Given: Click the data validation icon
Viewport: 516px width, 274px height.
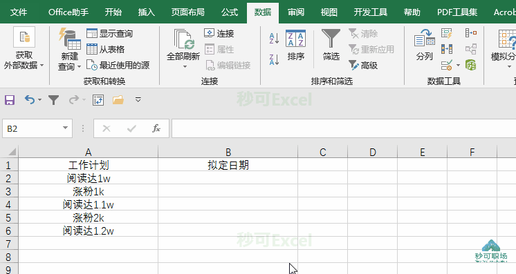Looking at the screenshot, I should (x=447, y=65).
